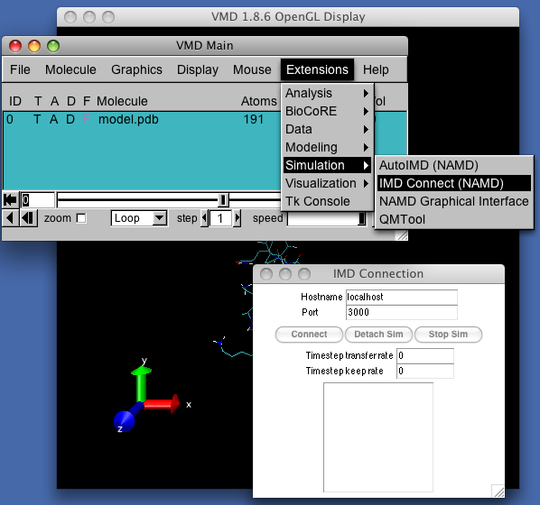Launch NAMD Graphical Interface
The image size is (540, 505).
[454, 201]
